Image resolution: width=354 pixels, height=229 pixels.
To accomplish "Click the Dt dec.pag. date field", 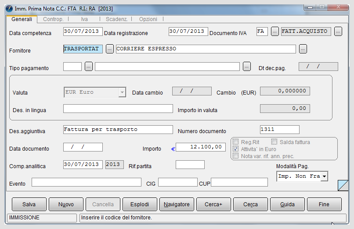I will pos(318,67).
